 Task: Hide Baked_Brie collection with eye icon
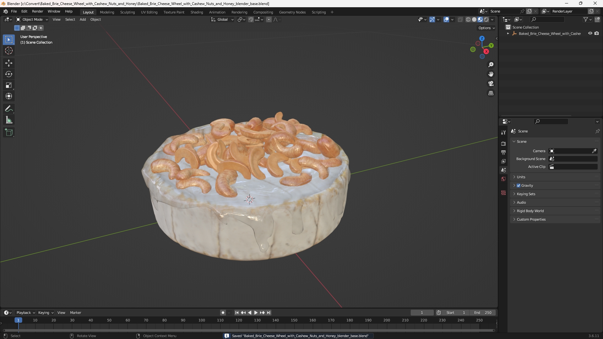pyautogui.click(x=590, y=33)
